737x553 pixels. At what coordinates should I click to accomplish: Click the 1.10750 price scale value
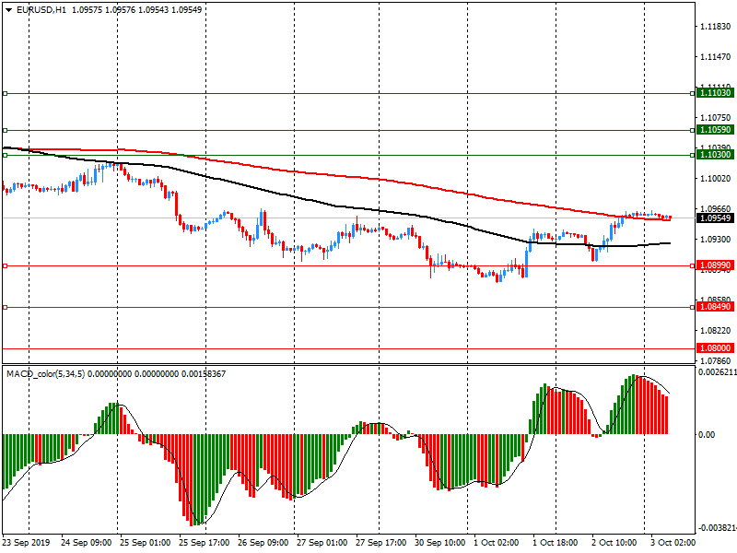click(716, 118)
